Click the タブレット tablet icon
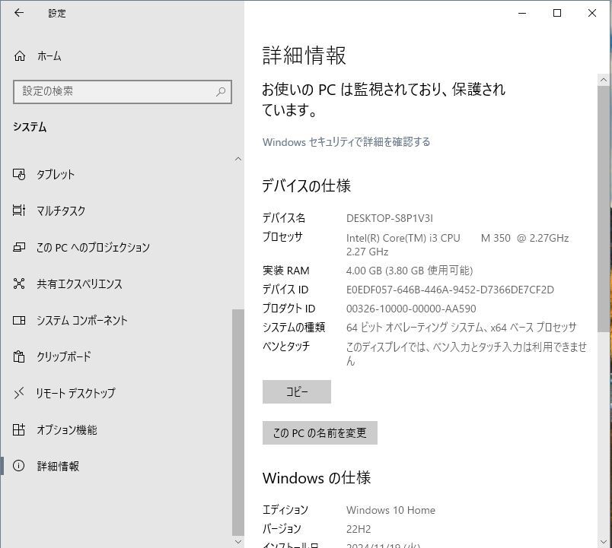This screenshot has height=548, width=612. (x=19, y=174)
